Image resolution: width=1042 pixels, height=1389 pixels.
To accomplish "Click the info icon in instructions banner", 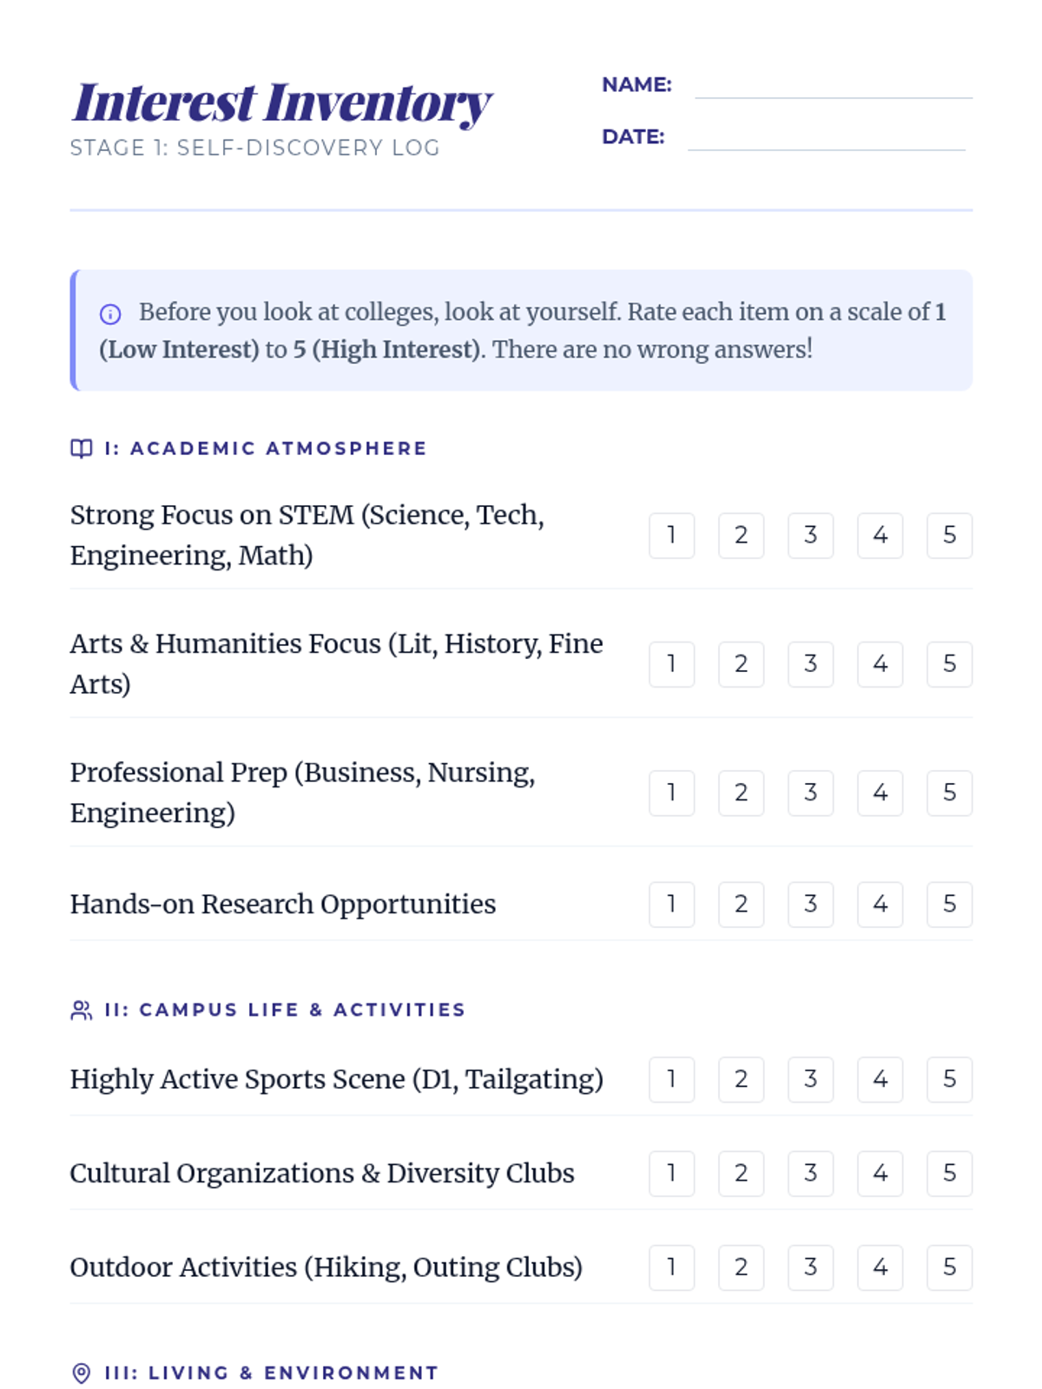I will tap(110, 313).
